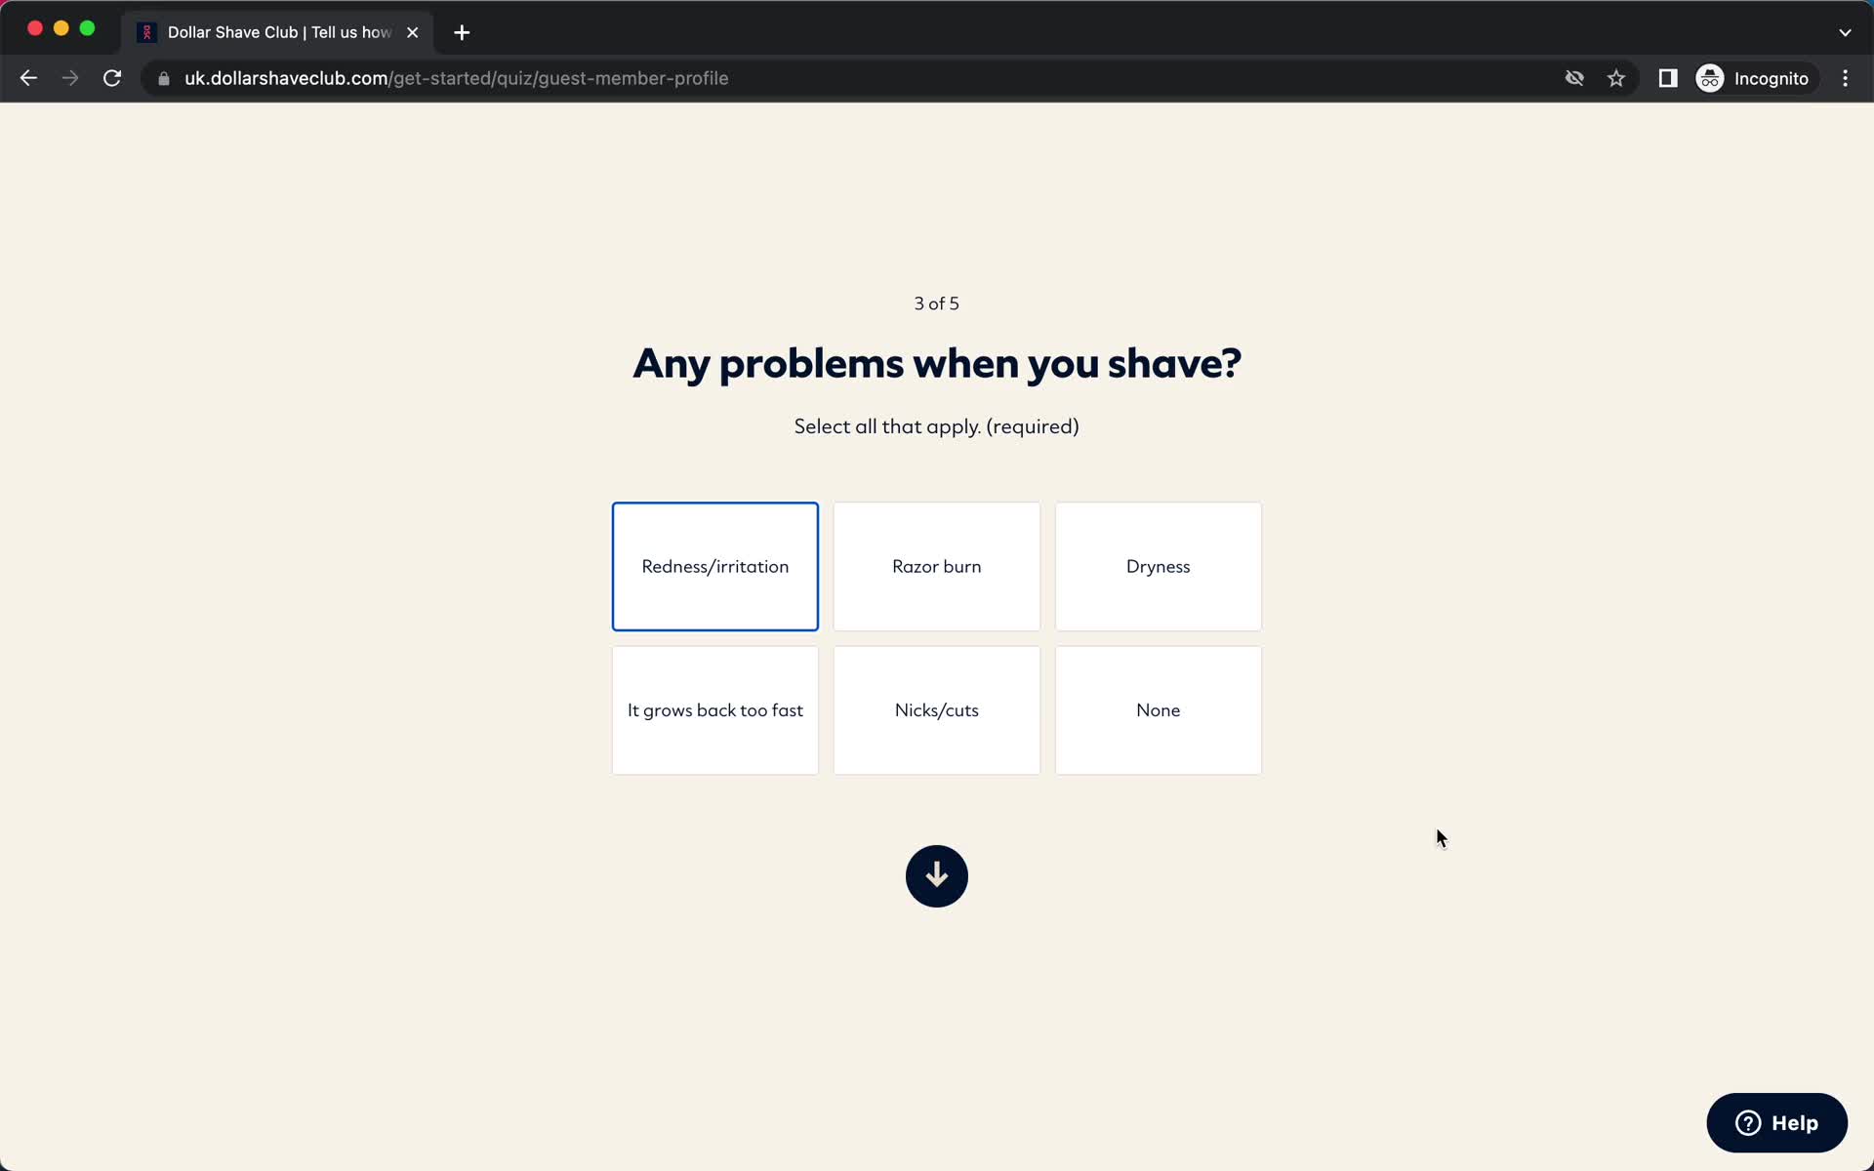Open Help chat widget
1874x1171 pixels.
tap(1776, 1122)
